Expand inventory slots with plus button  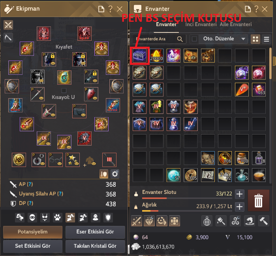click(x=240, y=194)
